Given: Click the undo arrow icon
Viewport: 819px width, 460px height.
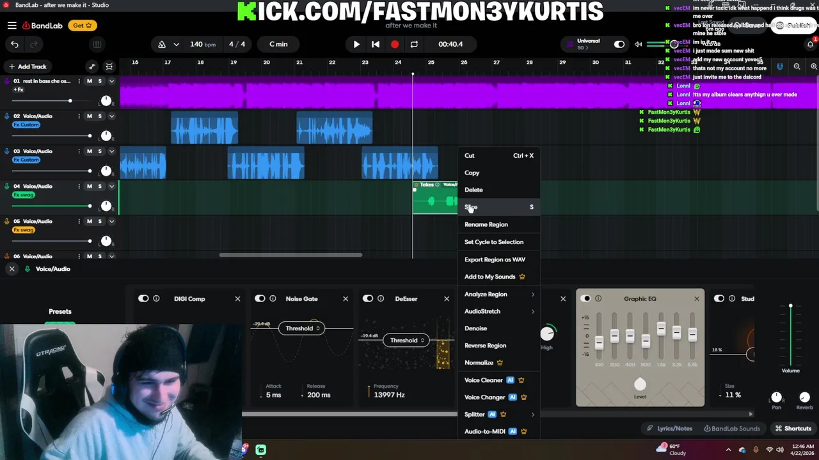Looking at the screenshot, I should (15, 44).
